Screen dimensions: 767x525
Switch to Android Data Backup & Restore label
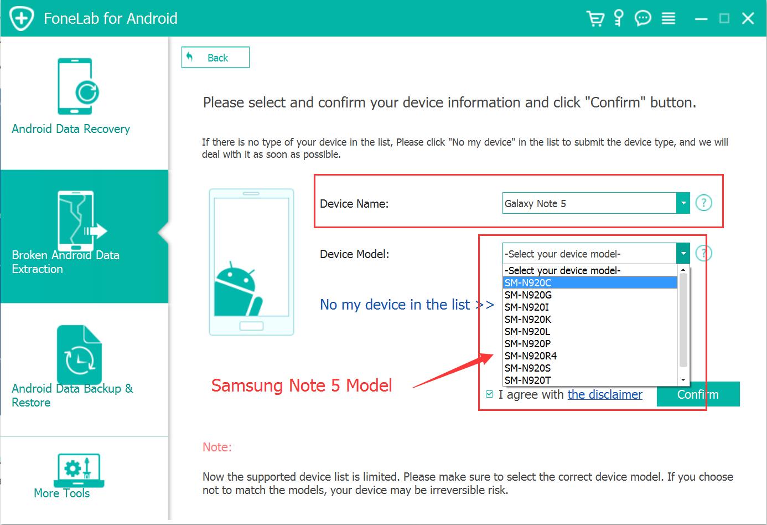pyautogui.click(x=72, y=395)
